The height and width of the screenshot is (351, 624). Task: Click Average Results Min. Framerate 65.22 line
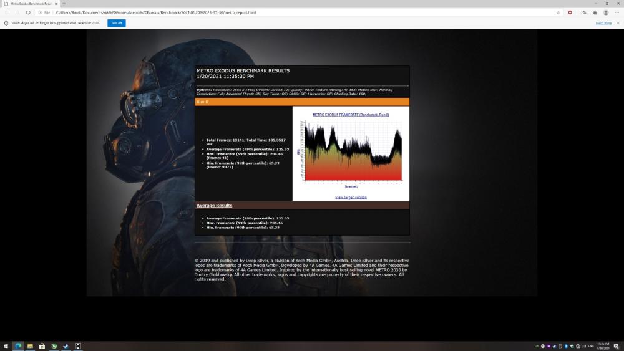click(x=243, y=228)
